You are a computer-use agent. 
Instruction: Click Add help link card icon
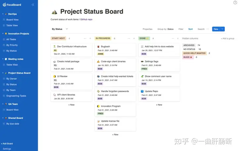point(142,46)
